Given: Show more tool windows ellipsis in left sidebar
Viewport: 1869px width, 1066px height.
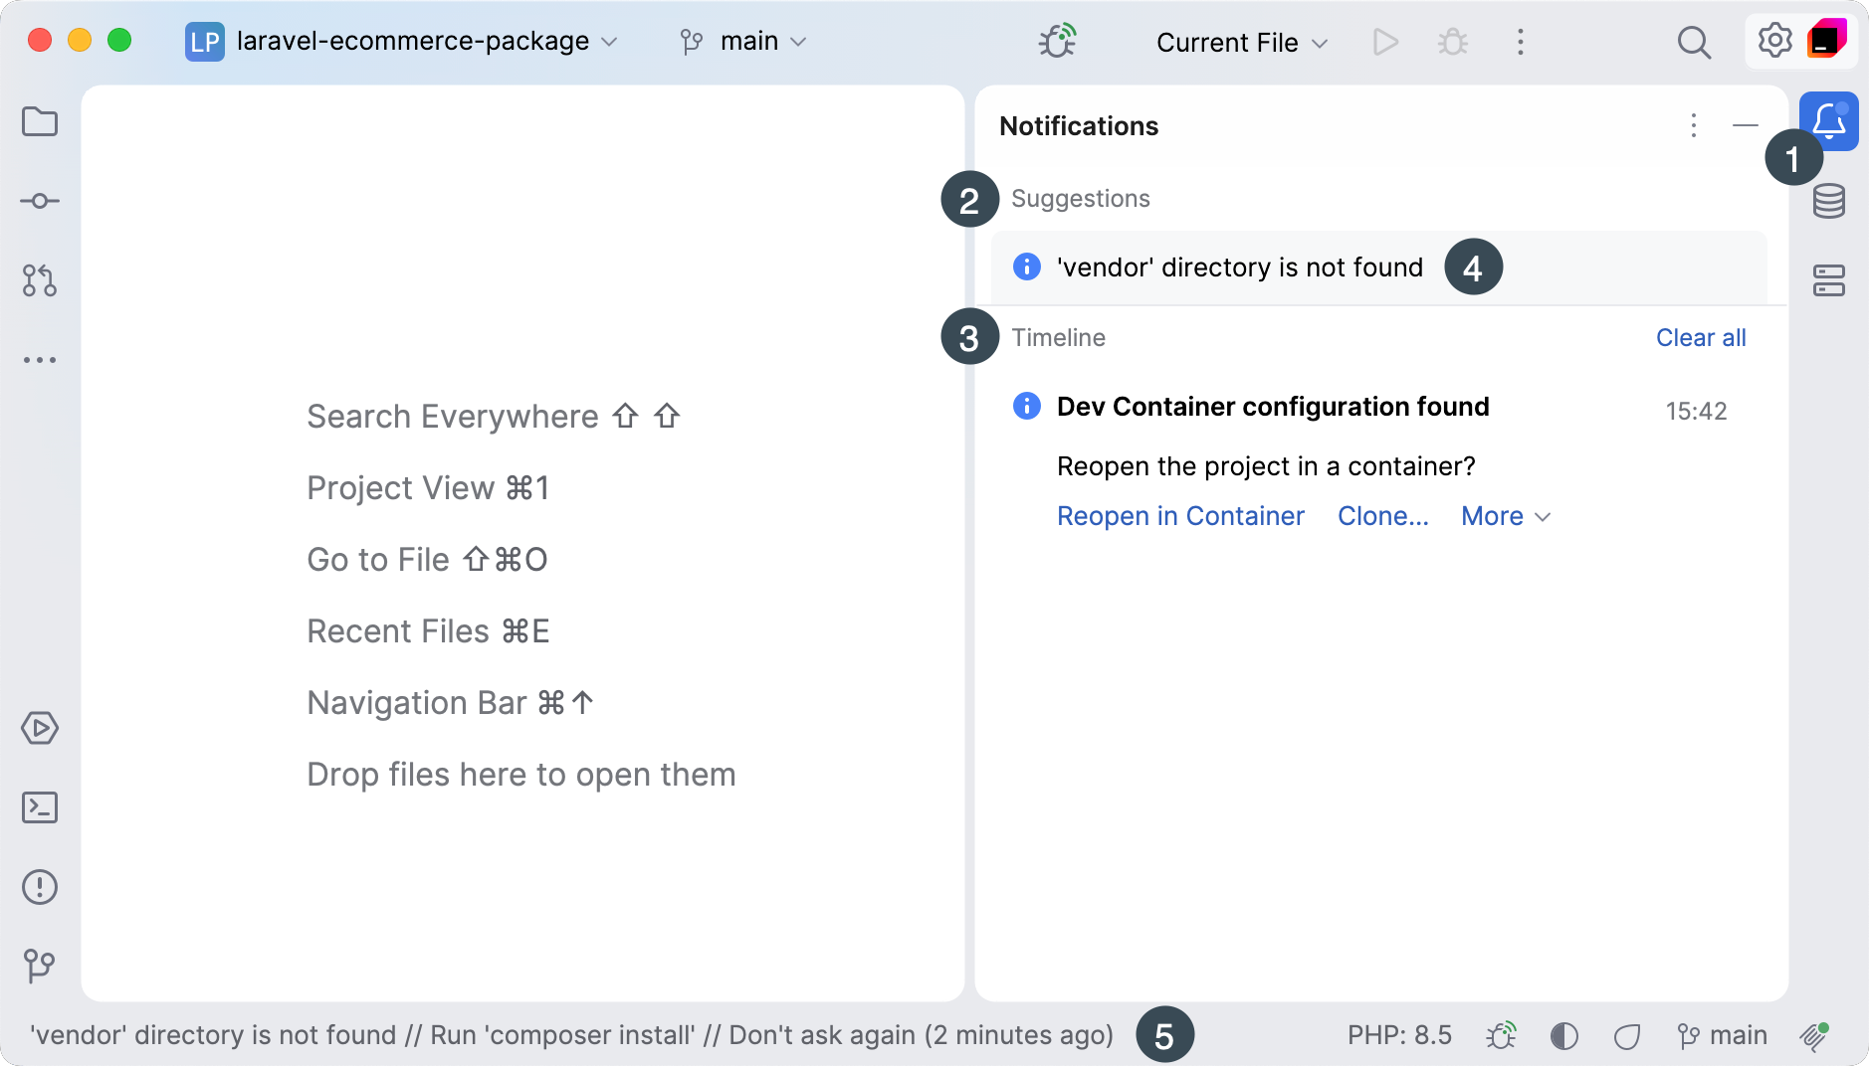Looking at the screenshot, I should click(40, 360).
